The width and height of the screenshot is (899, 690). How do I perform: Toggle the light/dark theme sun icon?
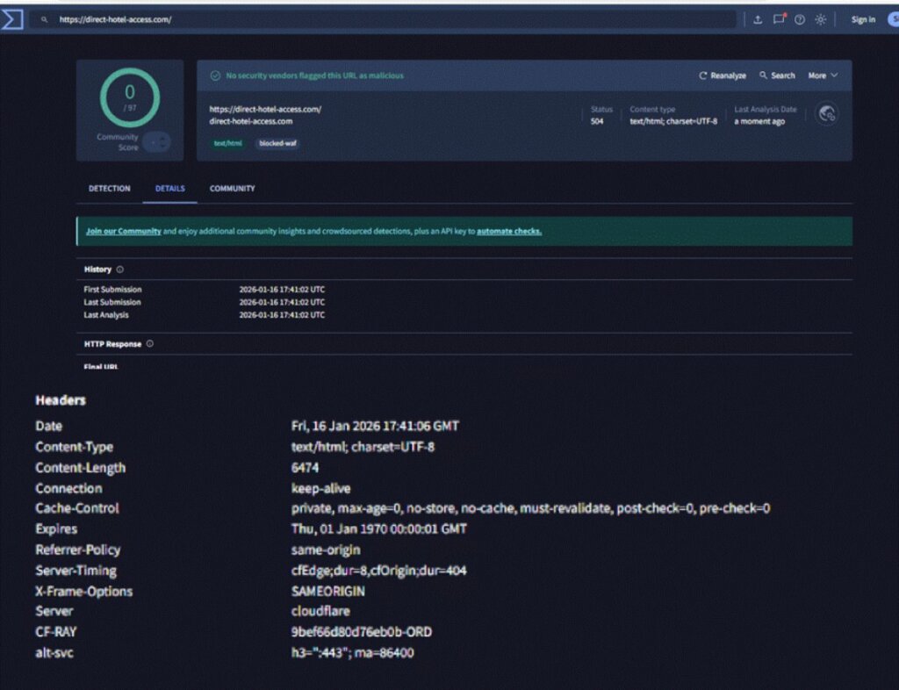coord(821,19)
